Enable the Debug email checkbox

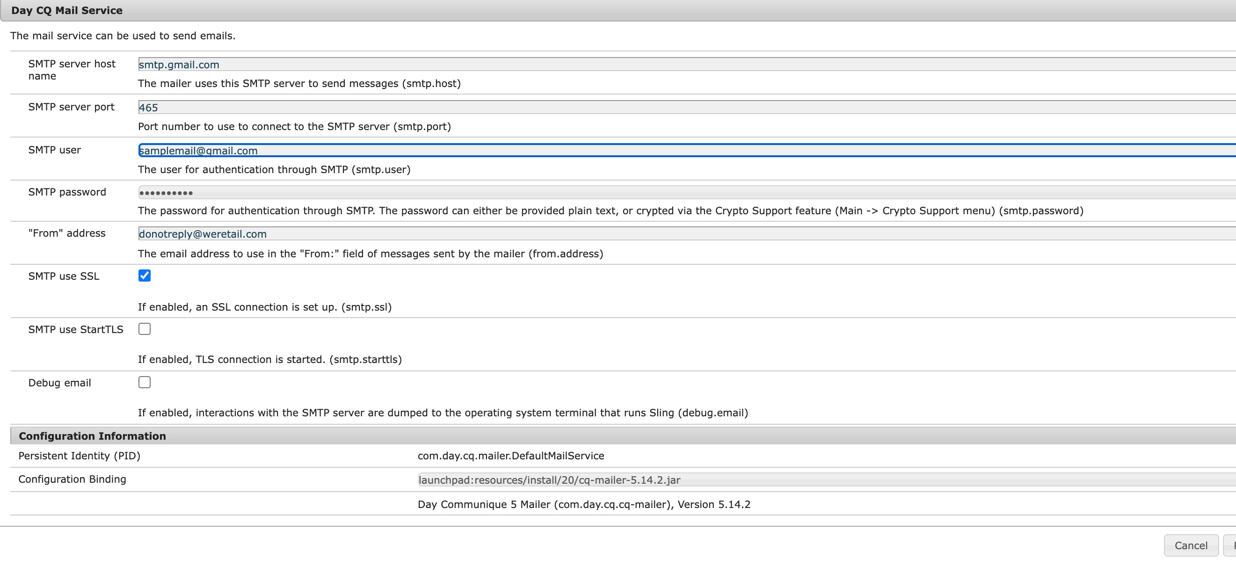coord(145,382)
